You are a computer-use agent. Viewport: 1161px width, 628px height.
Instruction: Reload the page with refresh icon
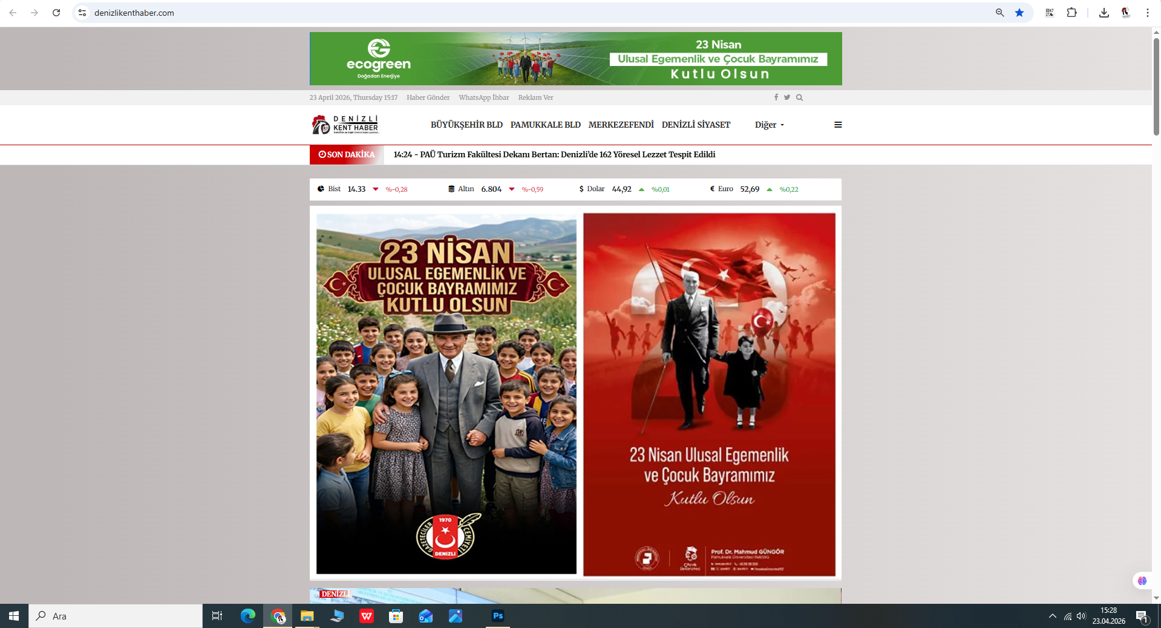pyautogui.click(x=56, y=13)
